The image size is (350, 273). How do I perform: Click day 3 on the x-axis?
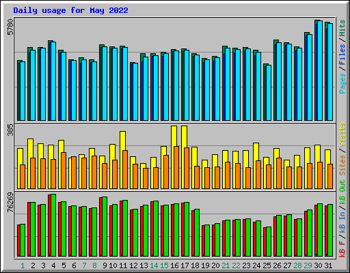point(43,265)
